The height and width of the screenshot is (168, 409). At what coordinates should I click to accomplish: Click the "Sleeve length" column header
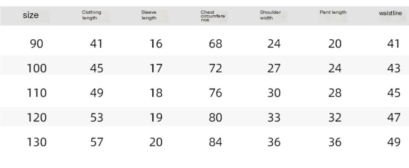(x=149, y=15)
